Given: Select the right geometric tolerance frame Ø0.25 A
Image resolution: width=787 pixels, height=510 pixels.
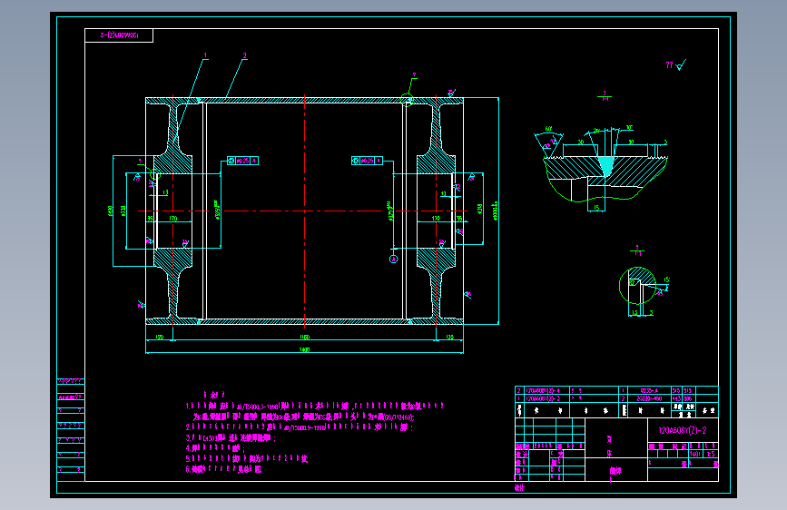Looking at the screenshot, I should point(367,161).
